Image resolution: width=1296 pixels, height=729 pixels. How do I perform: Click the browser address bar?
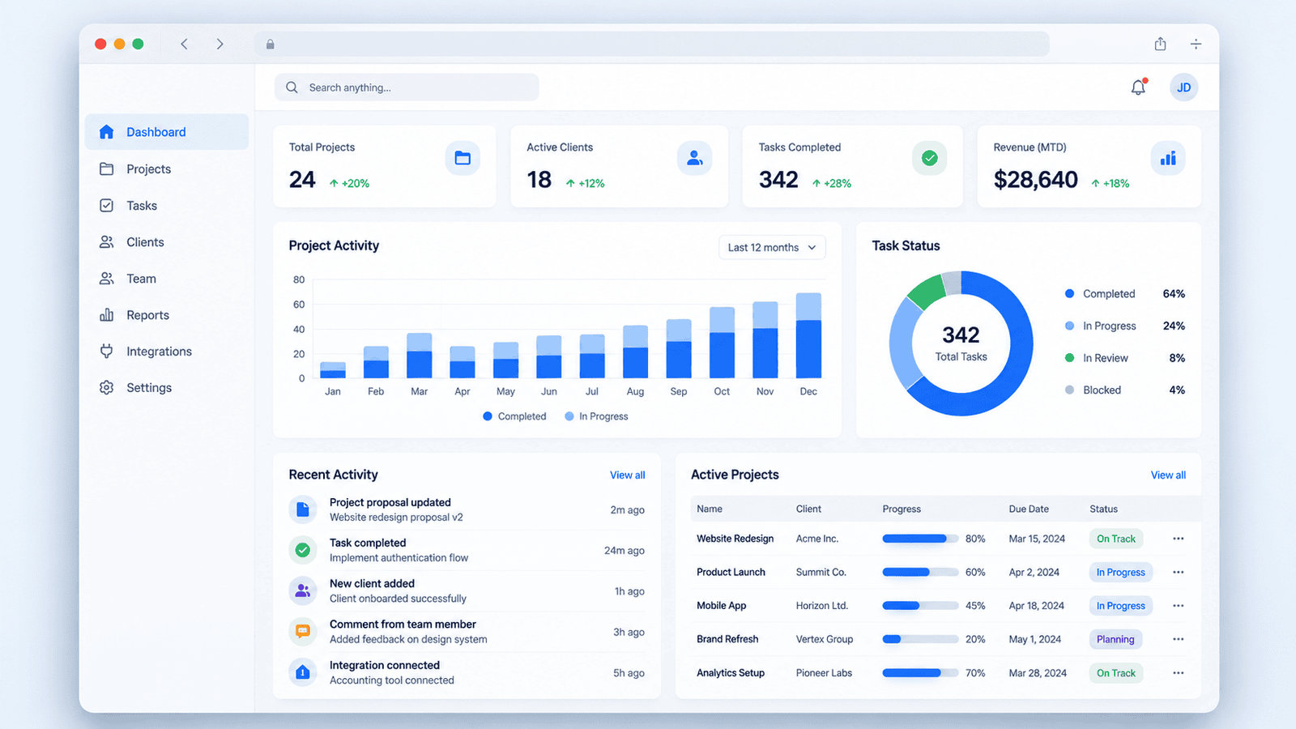pyautogui.click(x=652, y=45)
